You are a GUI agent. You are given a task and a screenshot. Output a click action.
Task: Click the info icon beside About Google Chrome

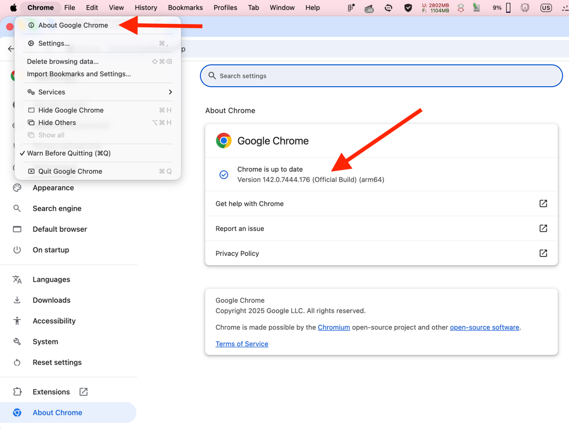pyautogui.click(x=31, y=25)
